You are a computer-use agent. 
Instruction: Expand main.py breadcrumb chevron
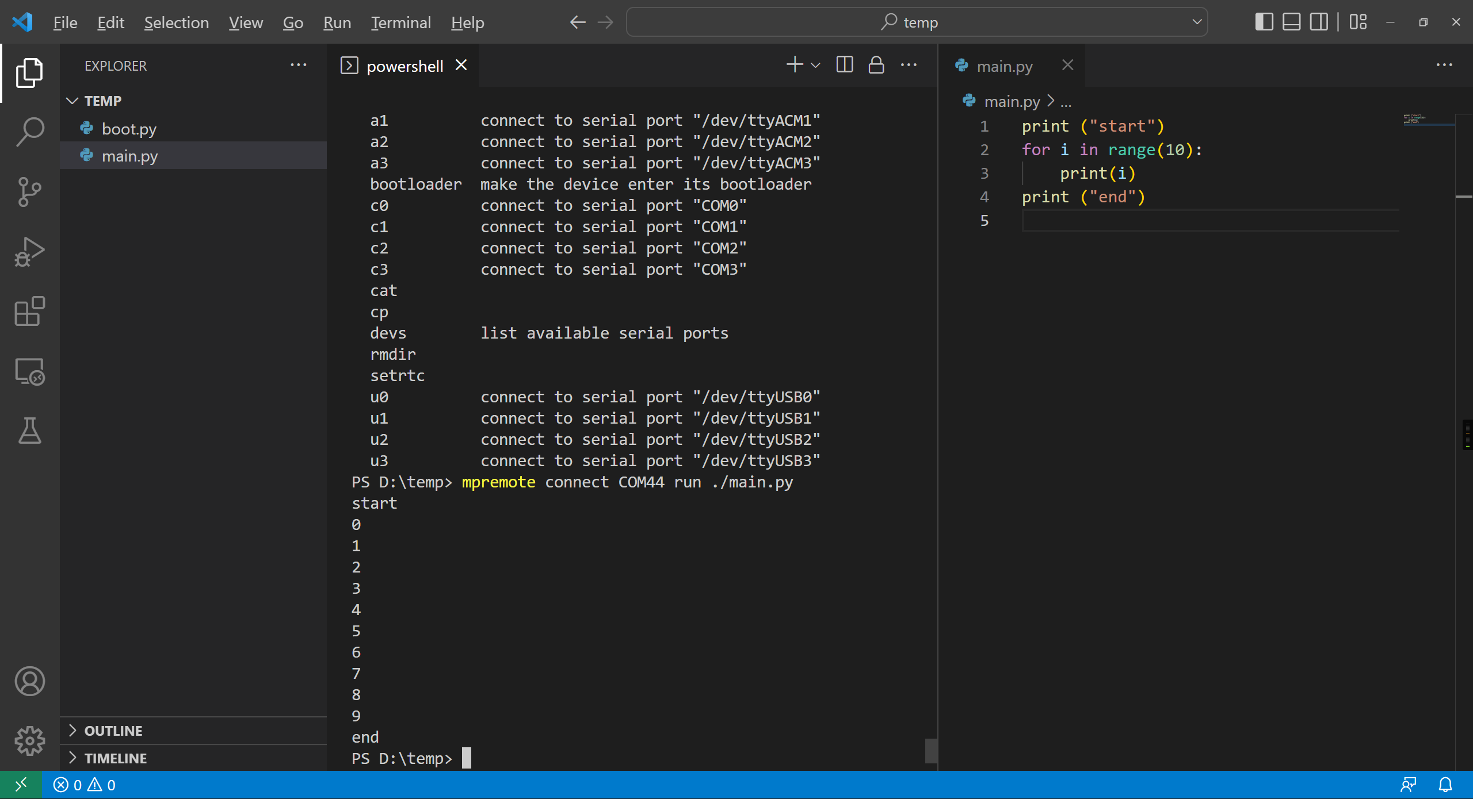1051,101
